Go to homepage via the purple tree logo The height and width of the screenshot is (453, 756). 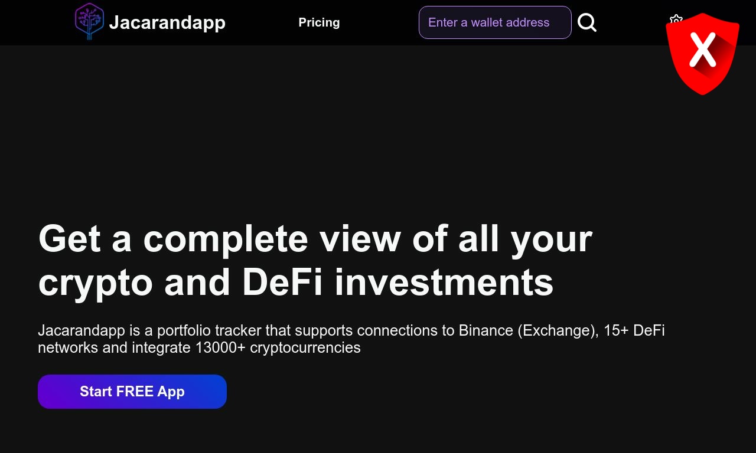tap(89, 22)
